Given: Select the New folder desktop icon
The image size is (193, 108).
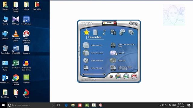Looking at the screenshot, I should 37,6.
